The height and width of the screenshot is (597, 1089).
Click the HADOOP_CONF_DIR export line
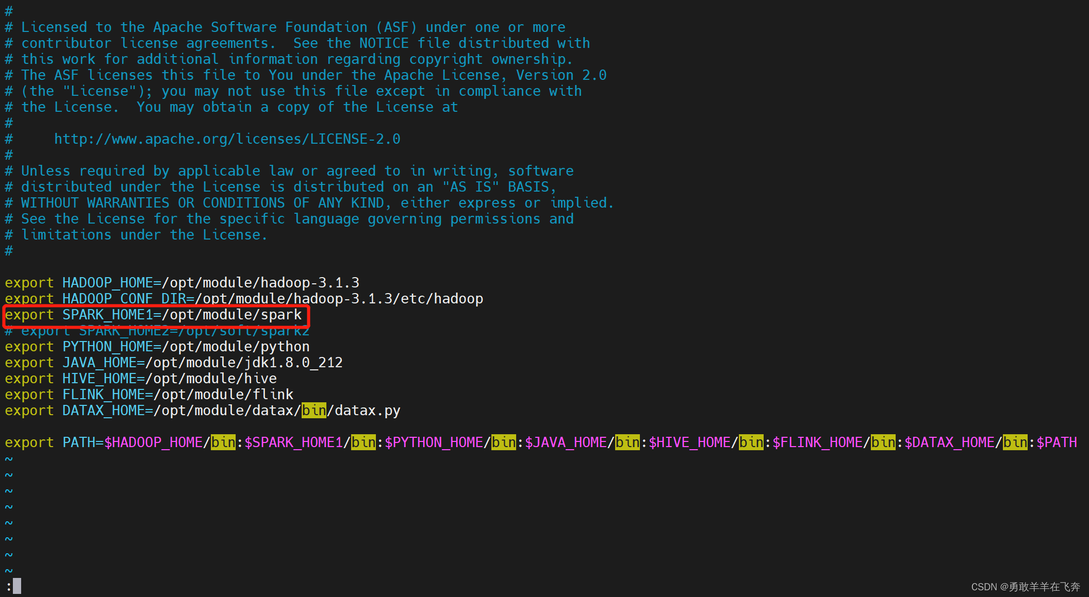243,299
